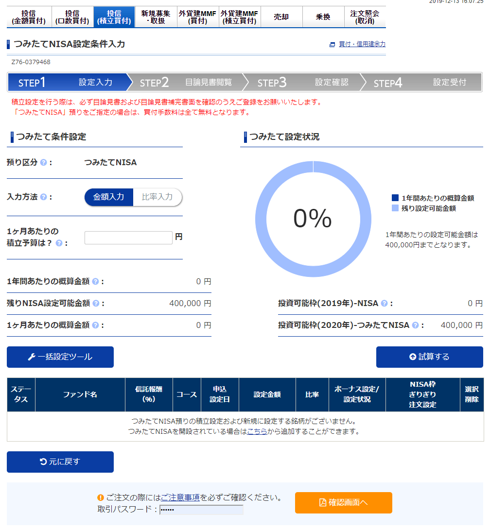
Task: Focus monthly 積立予算 amount field
Action: click(x=128, y=238)
